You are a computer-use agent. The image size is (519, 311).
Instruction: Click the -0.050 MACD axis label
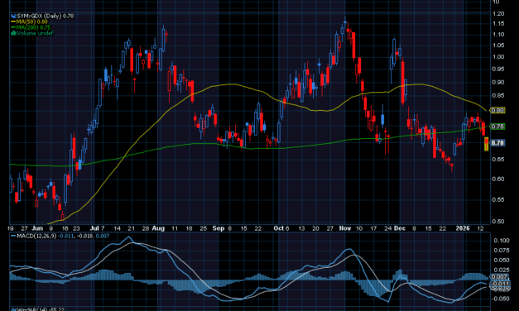click(501, 299)
